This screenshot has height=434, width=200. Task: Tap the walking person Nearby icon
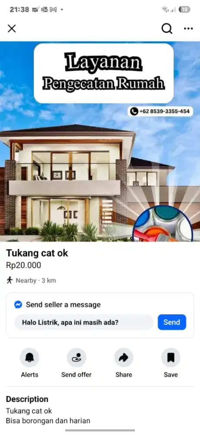click(10, 280)
